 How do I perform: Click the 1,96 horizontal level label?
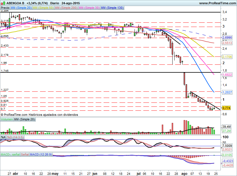[x=4, y=63]
